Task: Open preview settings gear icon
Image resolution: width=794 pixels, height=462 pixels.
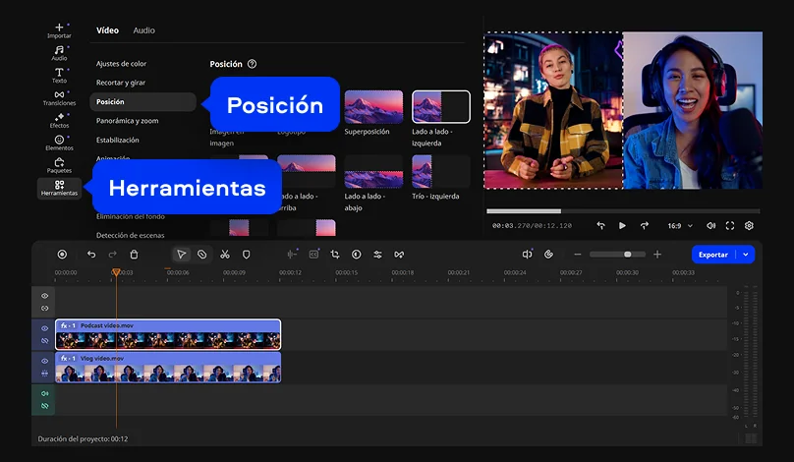Action: [x=749, y=225]
